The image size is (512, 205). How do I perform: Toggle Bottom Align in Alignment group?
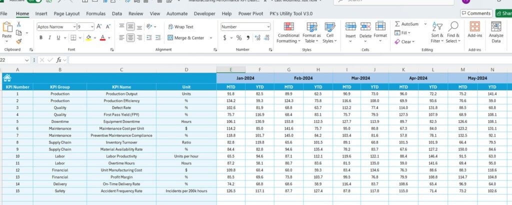(139, 27)
